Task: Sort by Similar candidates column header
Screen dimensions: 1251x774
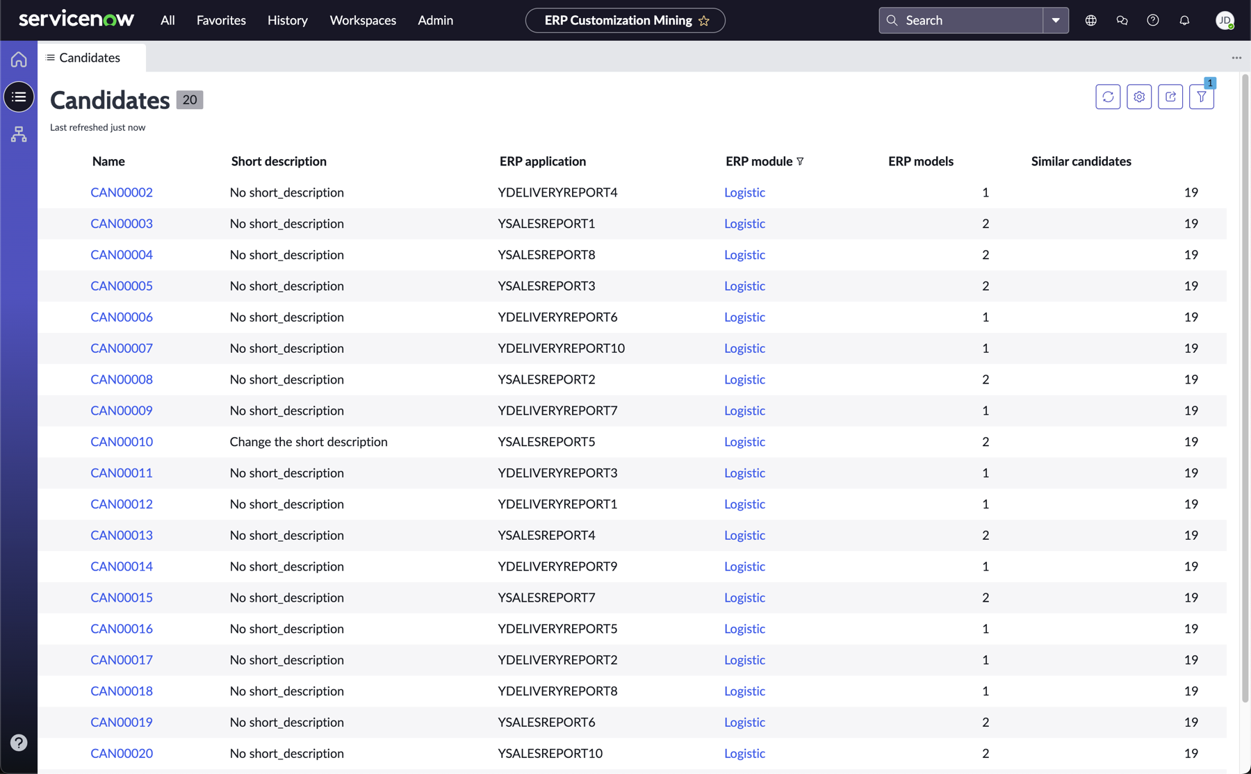Action: pyautogui.click(x=1081, y=161)
